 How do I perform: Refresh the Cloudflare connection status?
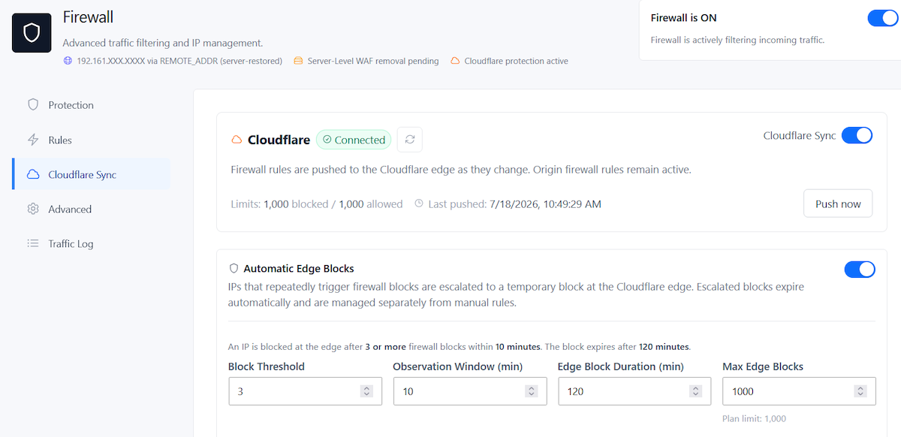click(x=410, y=139)
